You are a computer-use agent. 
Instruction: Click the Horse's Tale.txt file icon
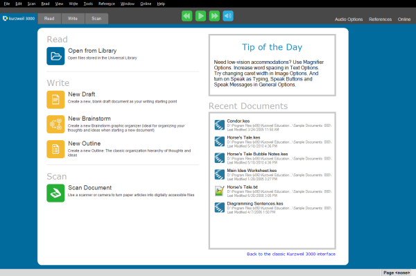click(219, 191)
